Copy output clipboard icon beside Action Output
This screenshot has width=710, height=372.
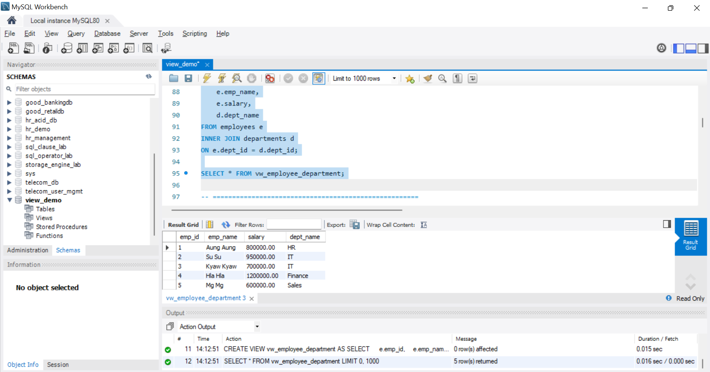(170, 326)
